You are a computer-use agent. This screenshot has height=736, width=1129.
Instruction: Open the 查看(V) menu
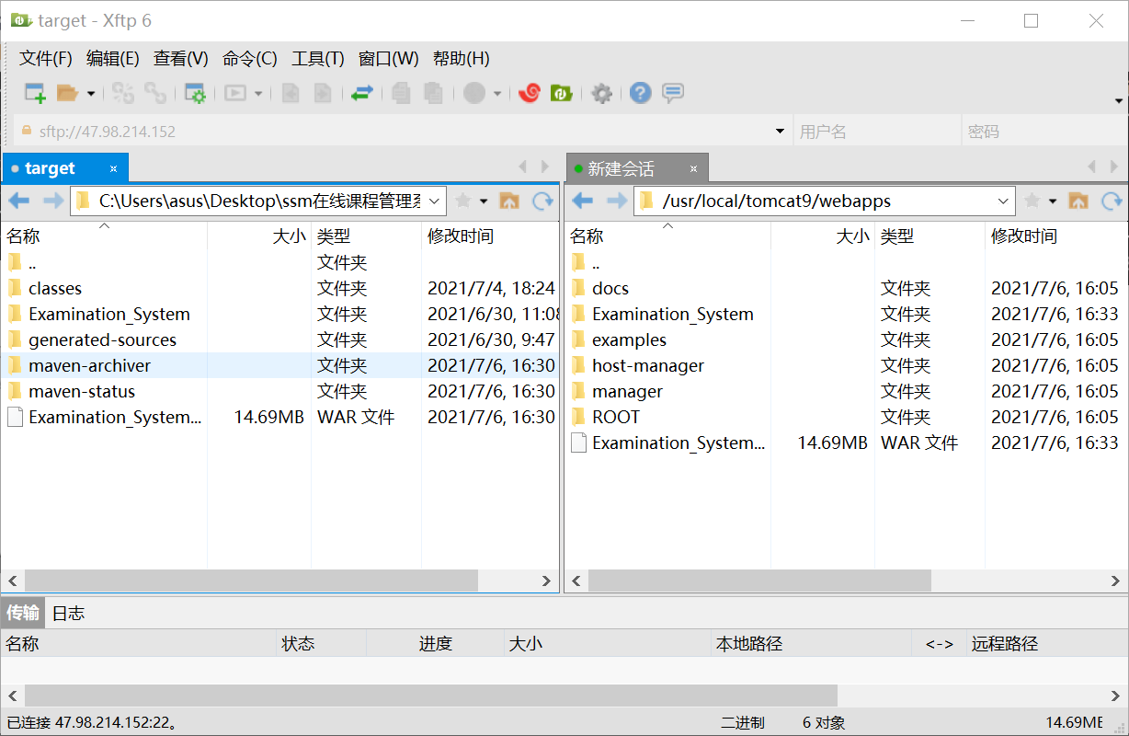point(181,59)
